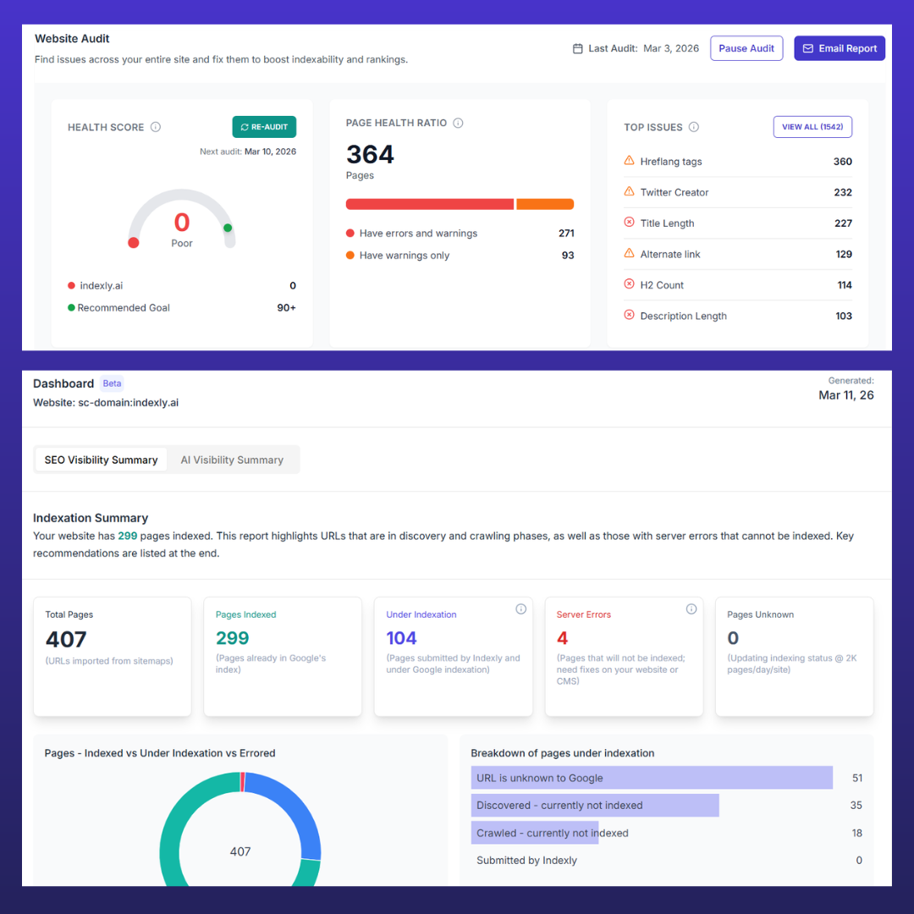Click the Health Score info icon
914x914 pixels.
pyautogui.click(x=156, y=127)
